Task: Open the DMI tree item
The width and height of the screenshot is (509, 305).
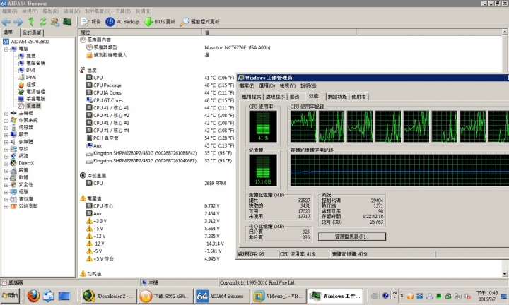Action: 30,70
